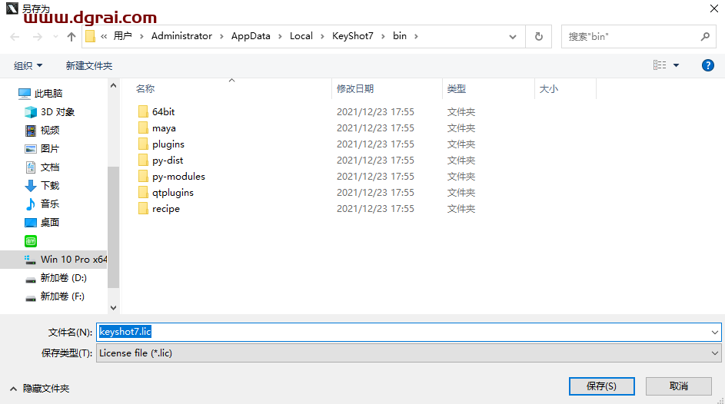
Task: Select the py-modules folder icon
Action: pyautogui.click(x=143, y=176)
